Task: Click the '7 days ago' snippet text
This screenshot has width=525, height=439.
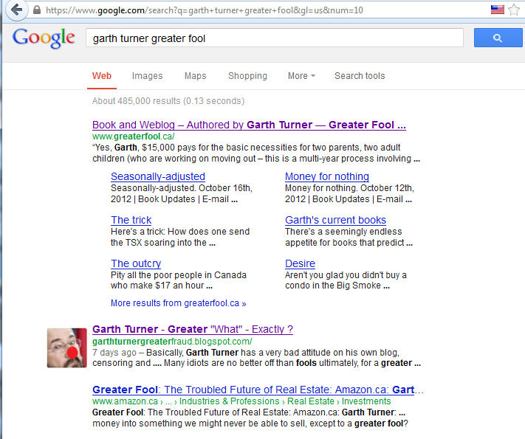Action: pyautogui.click(x=114, y=353)
